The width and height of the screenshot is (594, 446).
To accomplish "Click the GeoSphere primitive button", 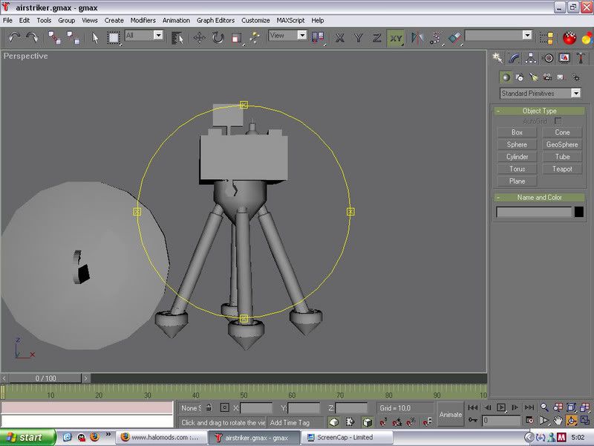I will 562,144.
